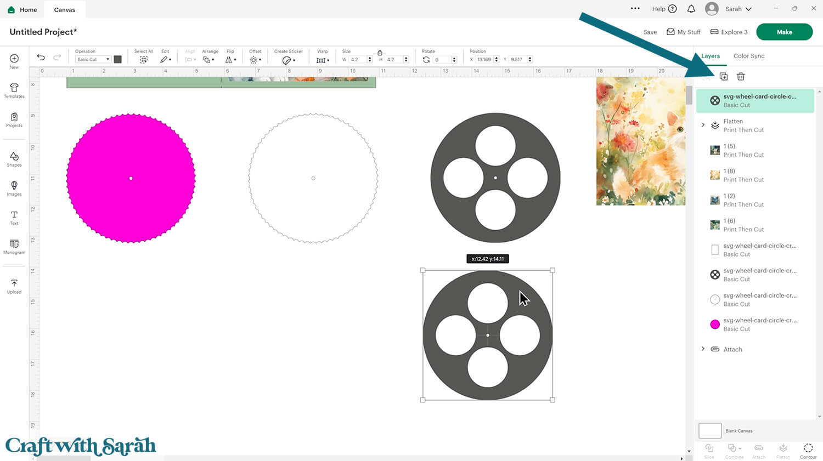
Task: Click the Select All icon
Action: 144,60
